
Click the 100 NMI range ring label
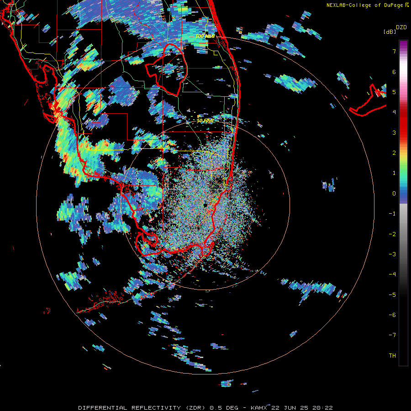205,36
